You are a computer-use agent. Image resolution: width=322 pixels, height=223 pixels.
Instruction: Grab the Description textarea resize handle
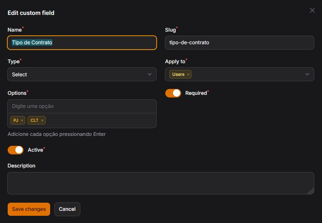(x=311, y=191)
